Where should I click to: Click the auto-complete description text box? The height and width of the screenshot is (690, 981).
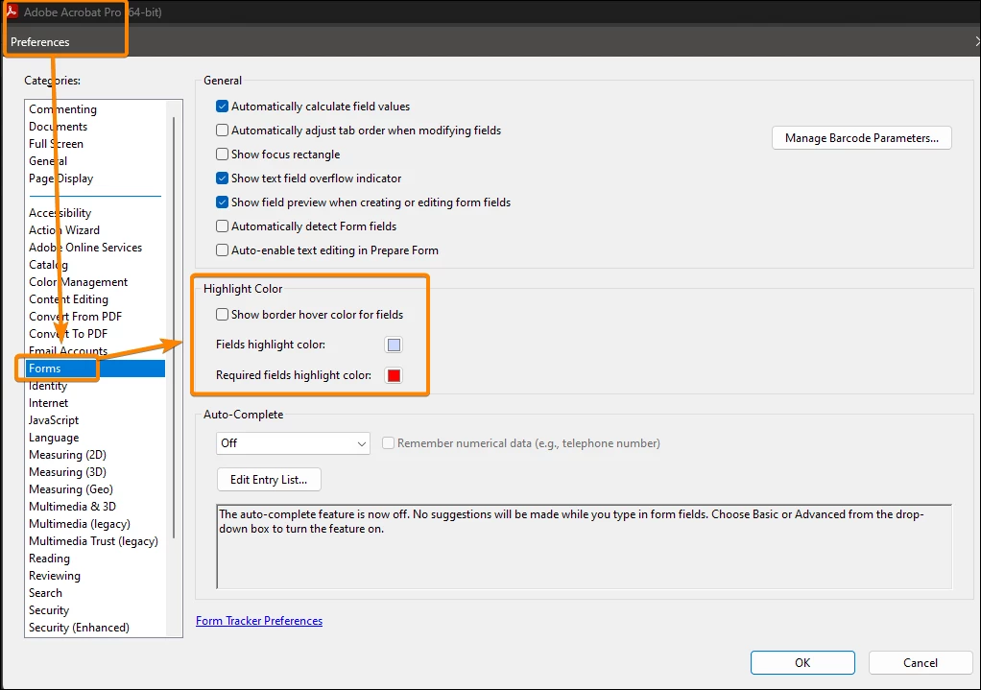[585, 547]
